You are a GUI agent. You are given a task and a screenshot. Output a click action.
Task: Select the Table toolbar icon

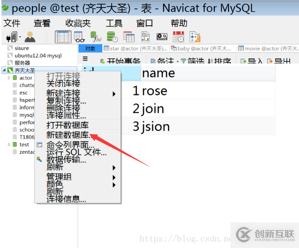[63, 37]
